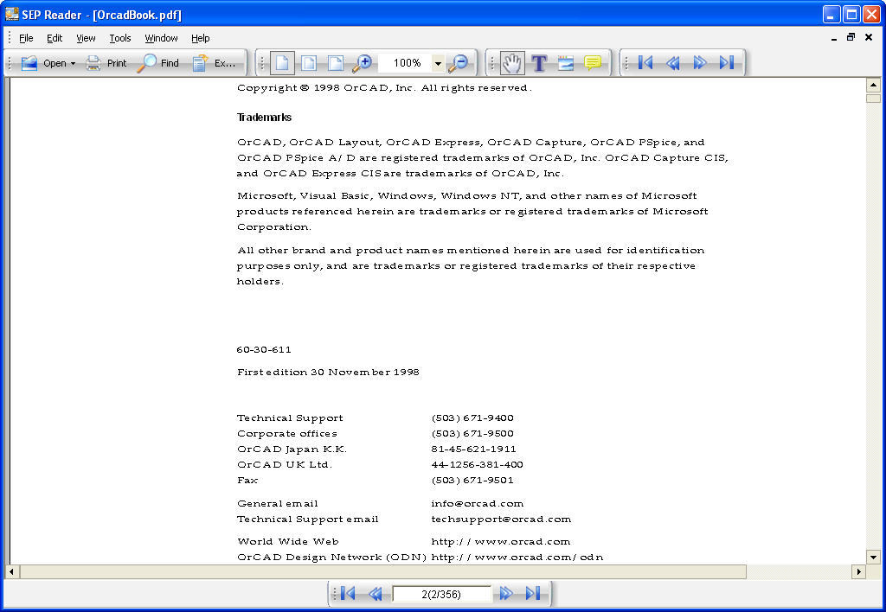Click the horizontal scrollbar thumb
This screenshot has height=612, width=886.
[383, 571]
